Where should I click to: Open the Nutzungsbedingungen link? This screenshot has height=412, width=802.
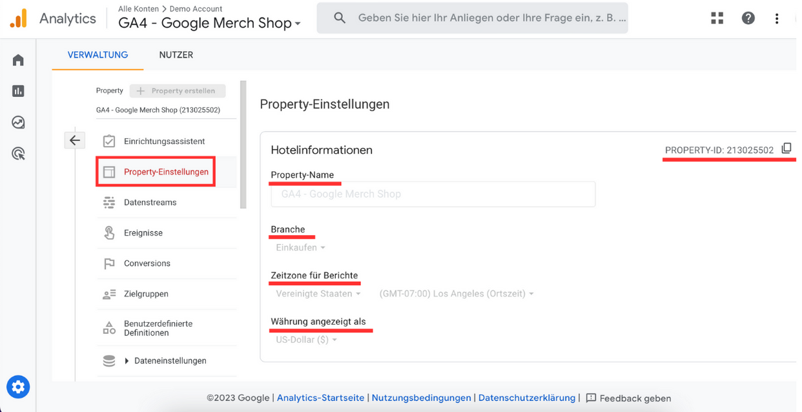click(421, 398)
